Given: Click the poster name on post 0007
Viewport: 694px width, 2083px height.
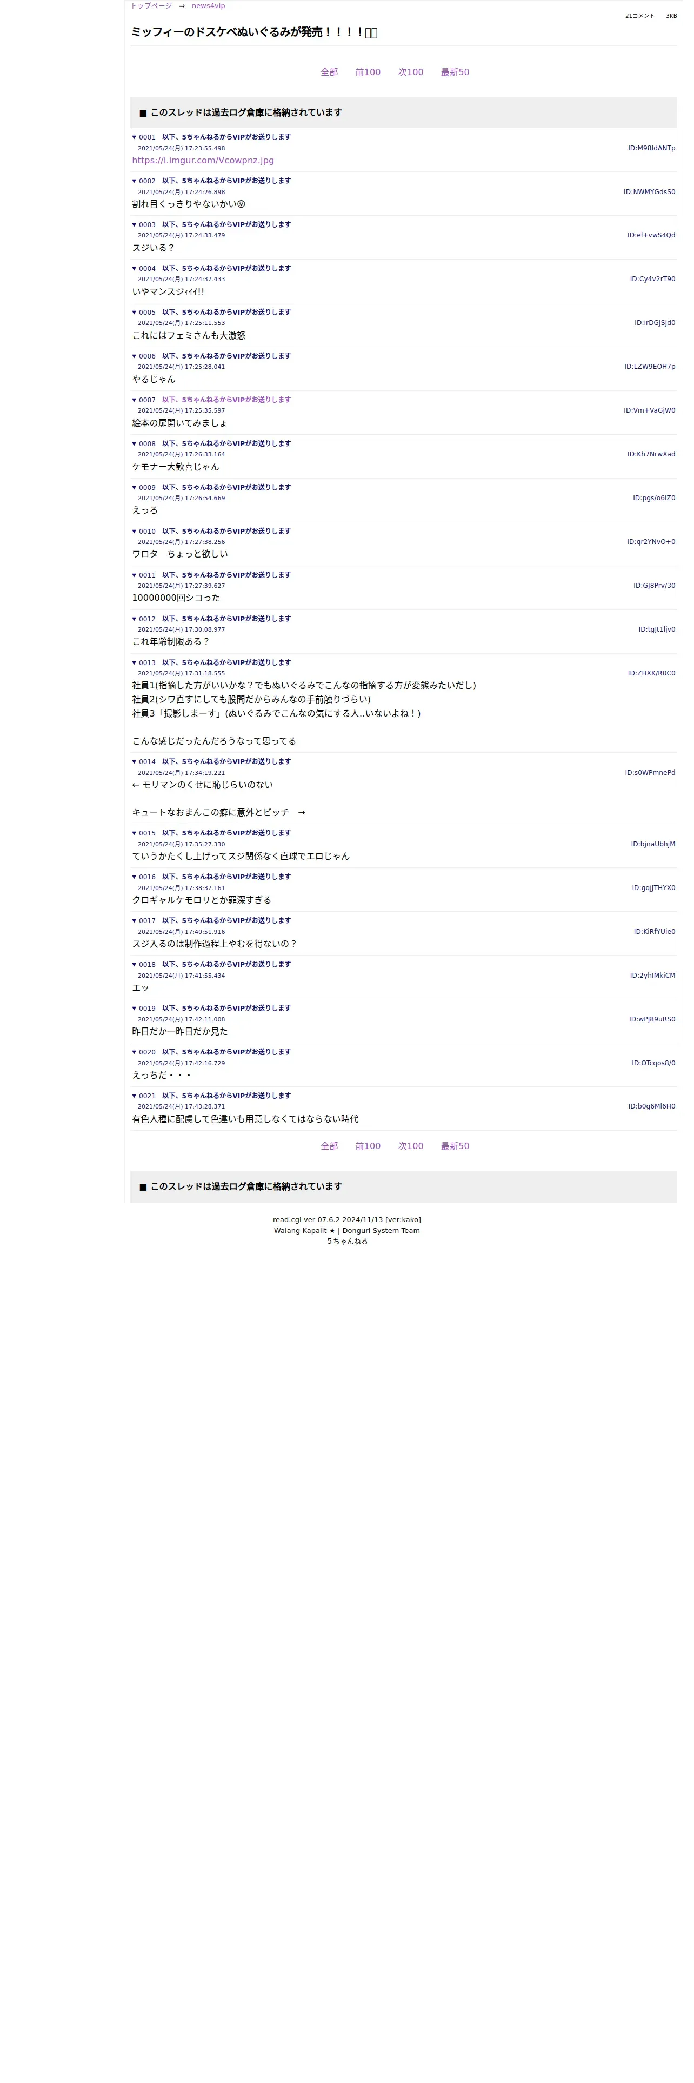Looking at the screenshot, I should [226, 400].
